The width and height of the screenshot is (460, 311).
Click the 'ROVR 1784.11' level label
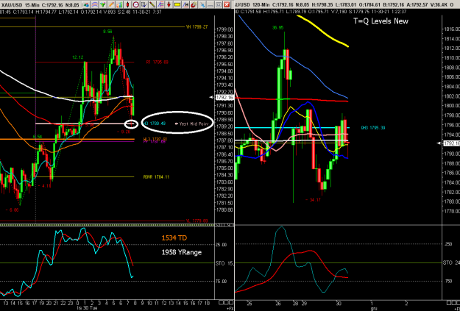pyautogui.click(x=156, y=177)
